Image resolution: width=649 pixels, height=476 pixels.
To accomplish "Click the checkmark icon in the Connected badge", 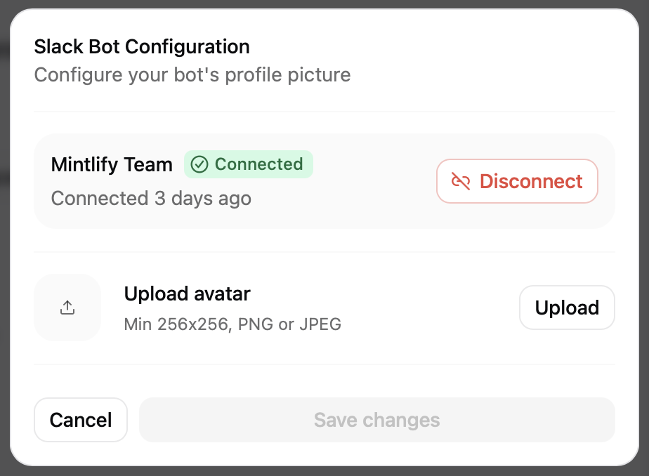I will [x=200, y=164].
